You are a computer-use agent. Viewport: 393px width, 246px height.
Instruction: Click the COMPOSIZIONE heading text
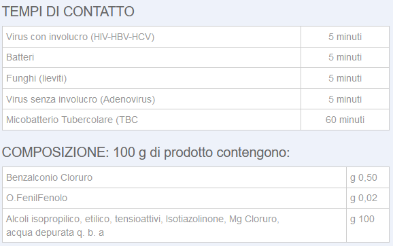[56, 152]
